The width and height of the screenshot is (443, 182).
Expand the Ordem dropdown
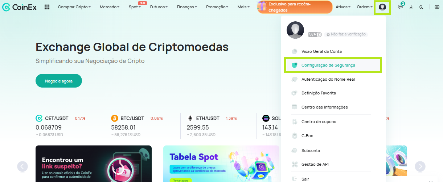[x=365, y=7]
